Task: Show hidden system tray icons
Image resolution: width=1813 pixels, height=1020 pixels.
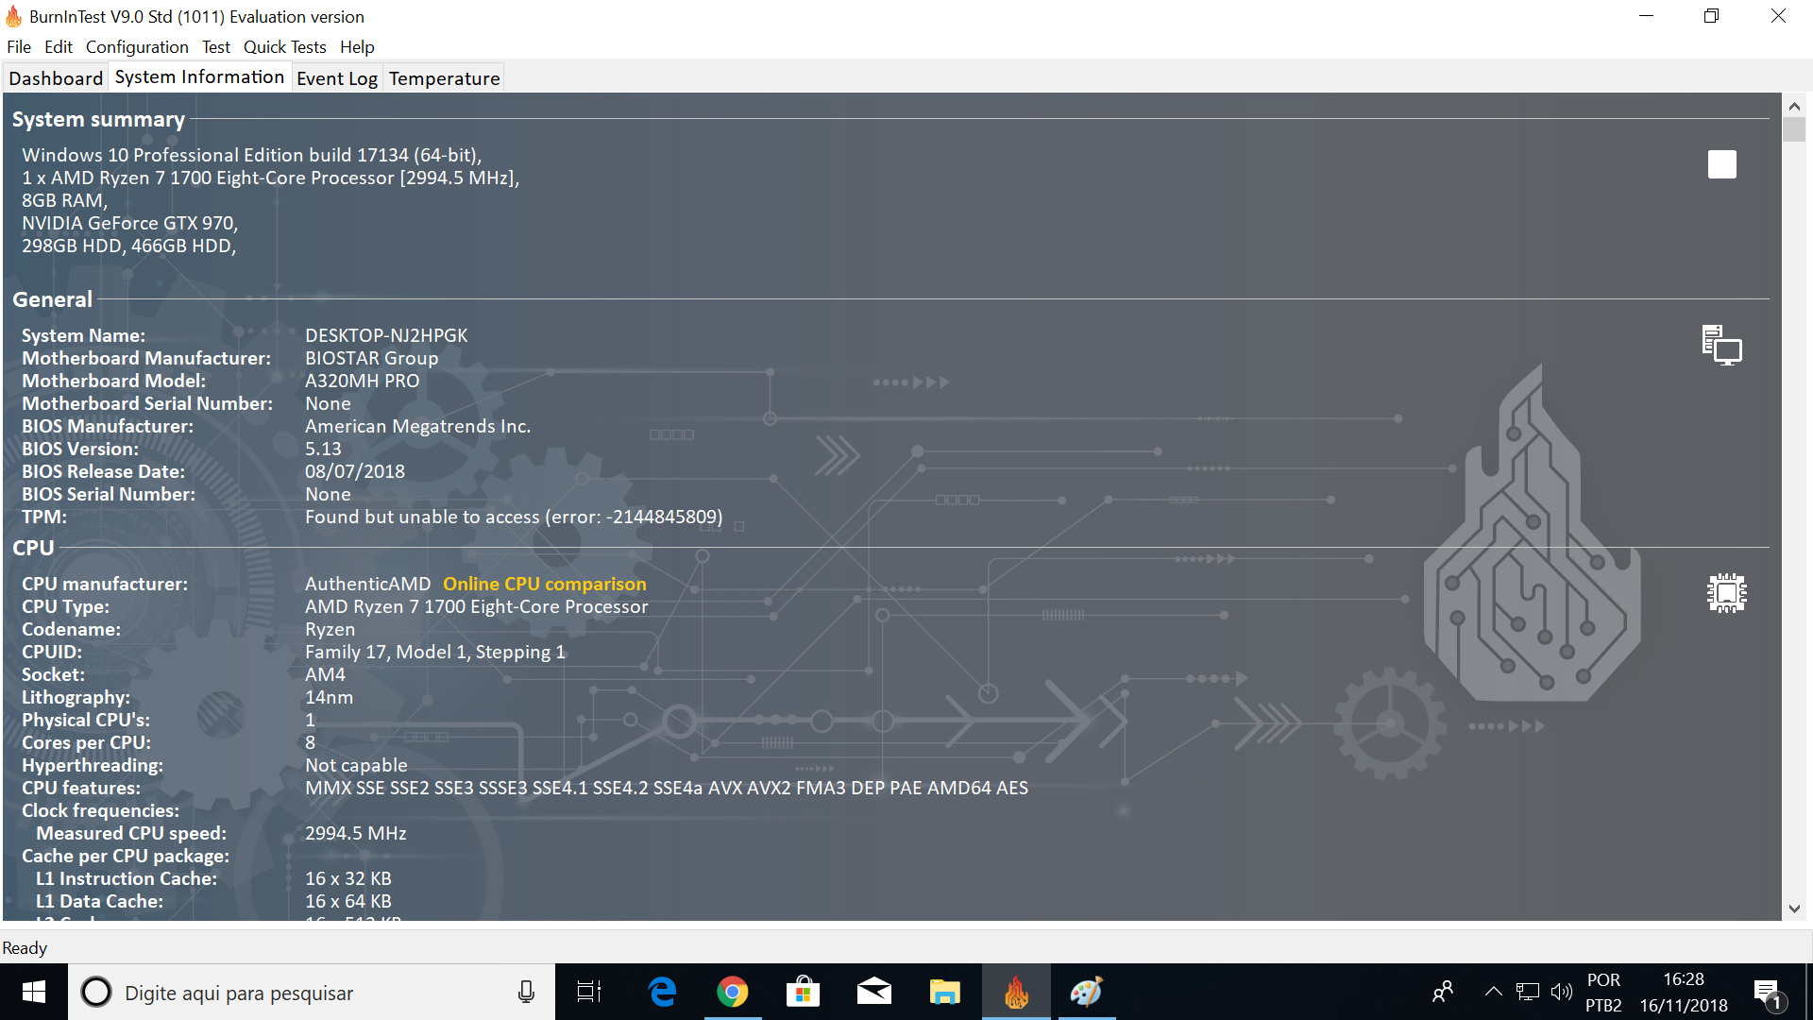Action: (1493, 992)
